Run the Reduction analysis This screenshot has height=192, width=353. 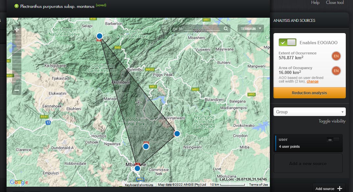tap(309, 93)
